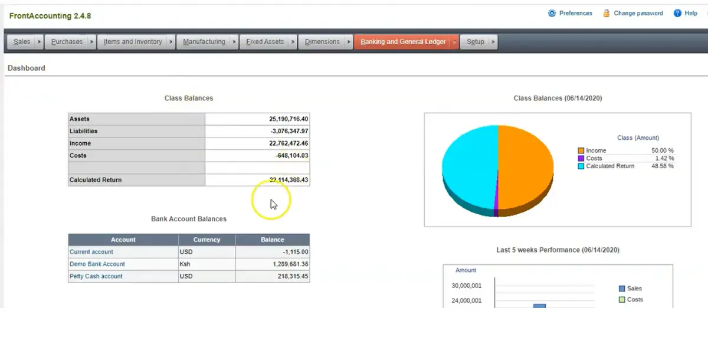708x354 pixels.
Task: Open Items and Inventory tab
Action: [x=133, y=42]
